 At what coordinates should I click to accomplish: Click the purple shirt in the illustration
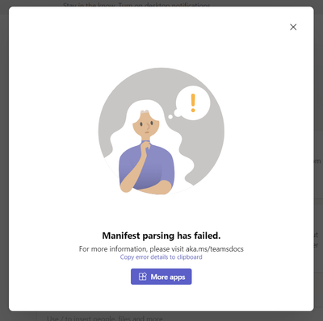tap(147, 167)
